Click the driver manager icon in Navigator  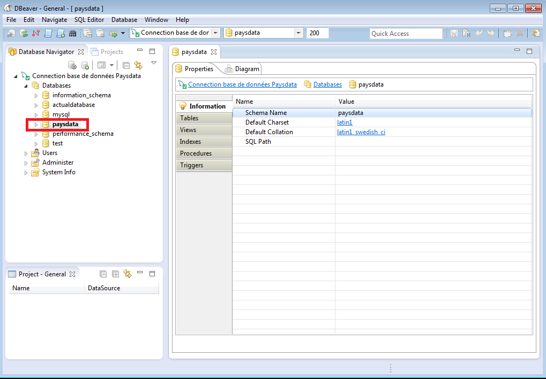[72, 65]
